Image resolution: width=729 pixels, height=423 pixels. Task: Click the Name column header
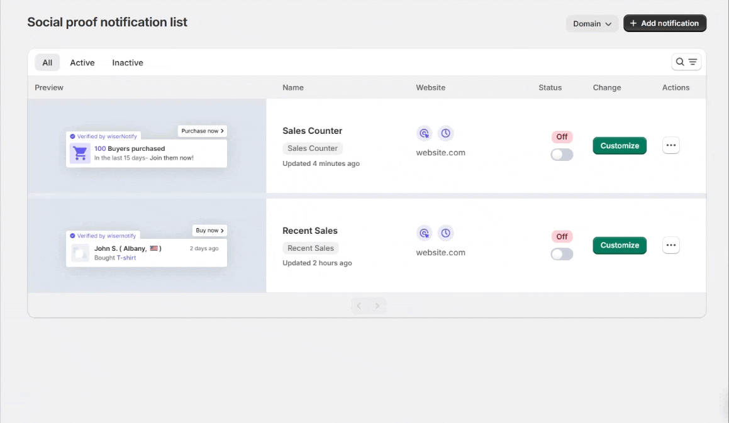293,88
